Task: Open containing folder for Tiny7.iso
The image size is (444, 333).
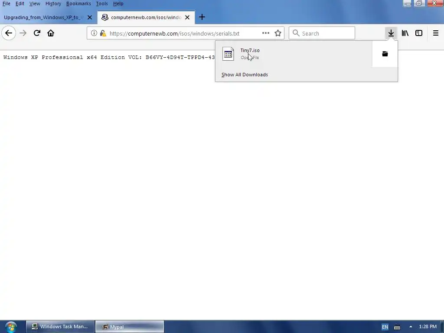Action: (x=385, y=54)
